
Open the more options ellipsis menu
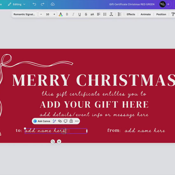(77, 121)
